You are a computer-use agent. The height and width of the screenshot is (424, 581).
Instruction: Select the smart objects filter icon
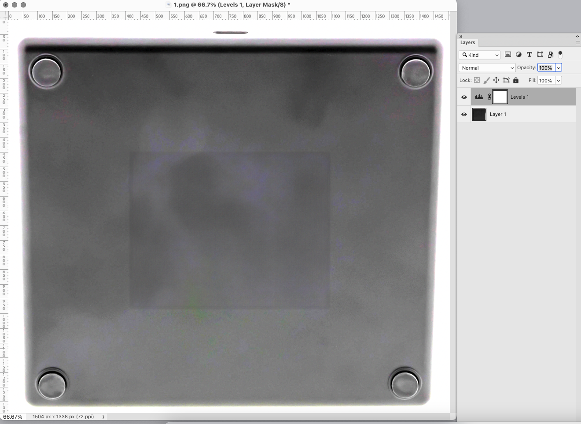[551, 54]
